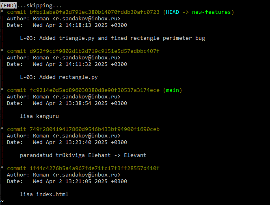Click the graph asterisk beside the main commit
Image resolution: width=270 pixels, height=205 pixels.
point(2,90)
